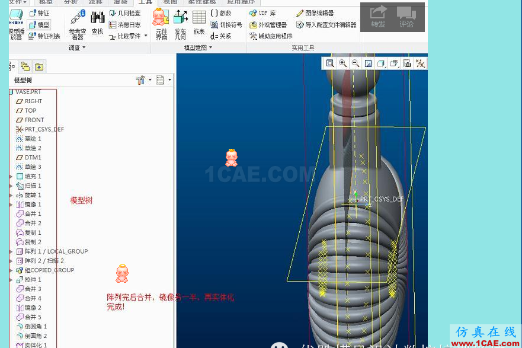Open the 元件界面 (Component Interface) tool
The height and width of the screenshot is (348, 522).
161,25
